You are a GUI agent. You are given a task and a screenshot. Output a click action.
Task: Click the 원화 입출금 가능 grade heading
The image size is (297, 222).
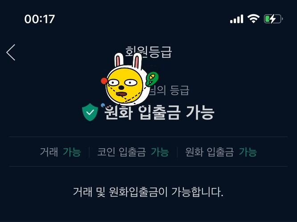pos(159,113)
